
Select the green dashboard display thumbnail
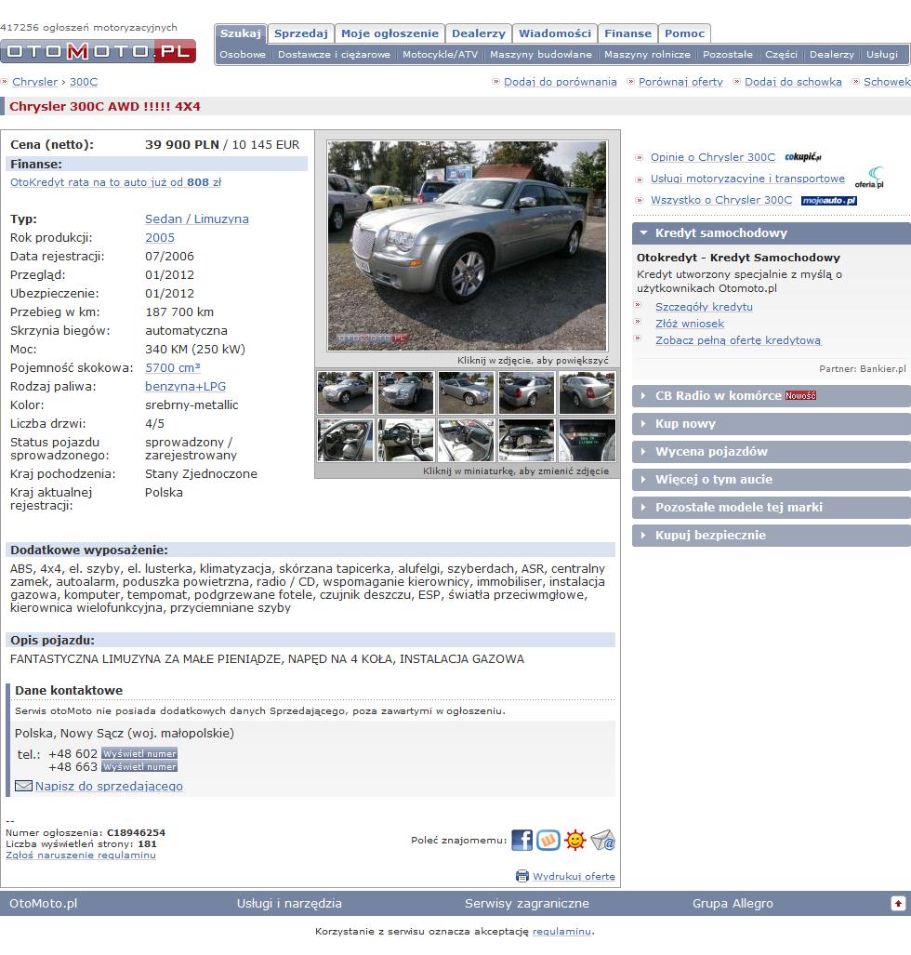pyautogui.click(x=587, y=441)
